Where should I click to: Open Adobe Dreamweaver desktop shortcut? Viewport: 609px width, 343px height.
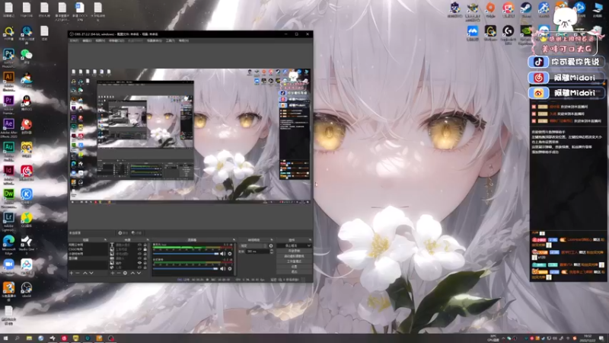[8, 194]
